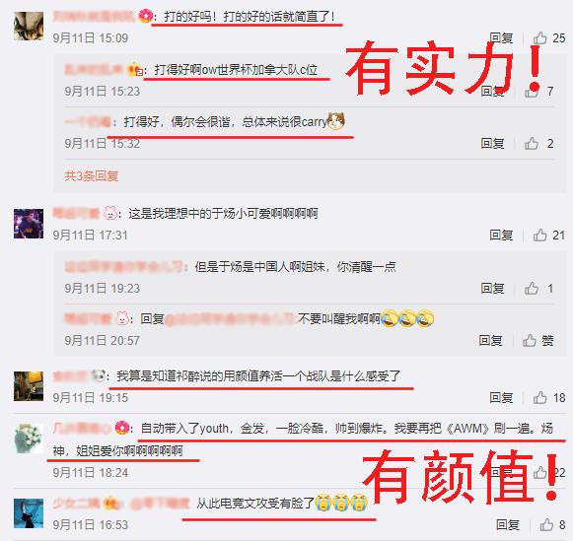573x541 pixels.
Task: Like the 15:32 reply with 2 likes
Action: (539, 144)
